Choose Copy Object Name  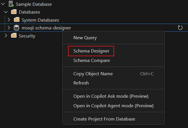point(93,74)
